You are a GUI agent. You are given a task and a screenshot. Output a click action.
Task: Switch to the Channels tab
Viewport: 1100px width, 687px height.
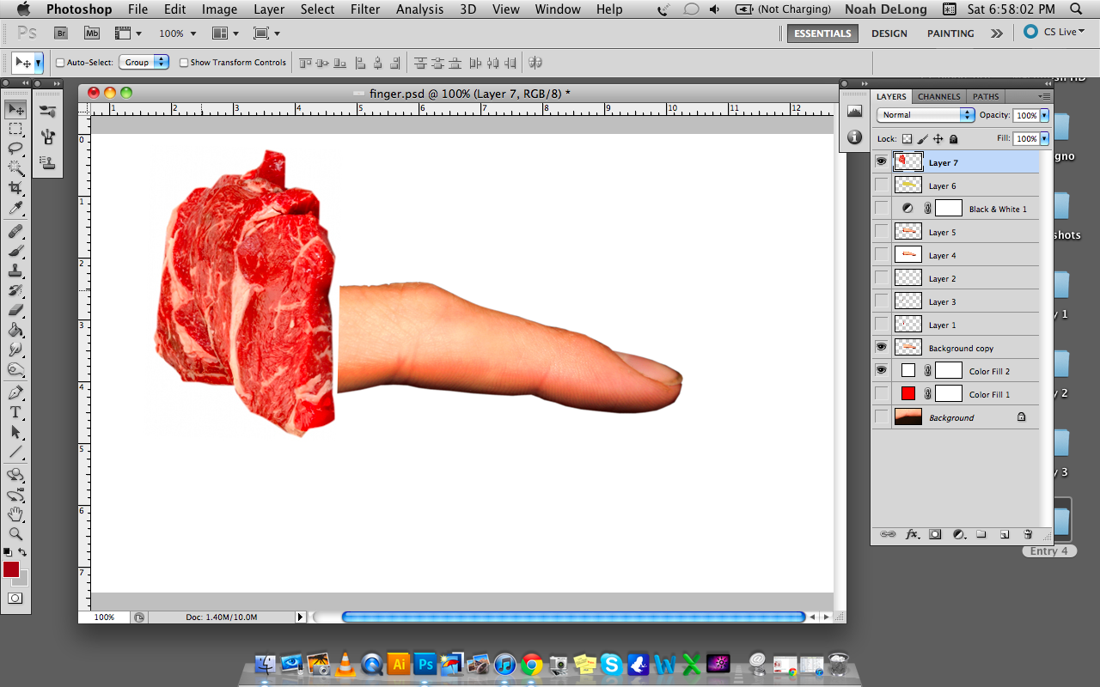[938, 96]
